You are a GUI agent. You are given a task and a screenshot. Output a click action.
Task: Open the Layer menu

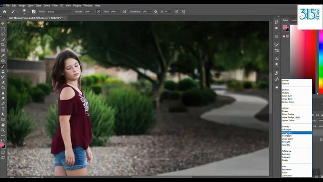[31, 6]
